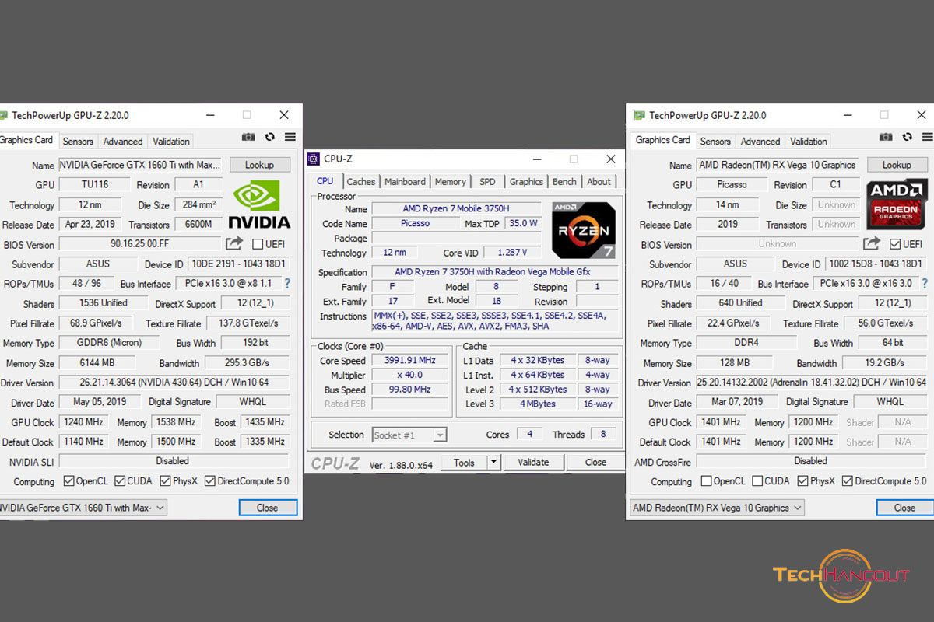The width and height of the screenshot is (934, 622).
Task: Select Bench tab in CPU-Z
Action: pos(564,182)
